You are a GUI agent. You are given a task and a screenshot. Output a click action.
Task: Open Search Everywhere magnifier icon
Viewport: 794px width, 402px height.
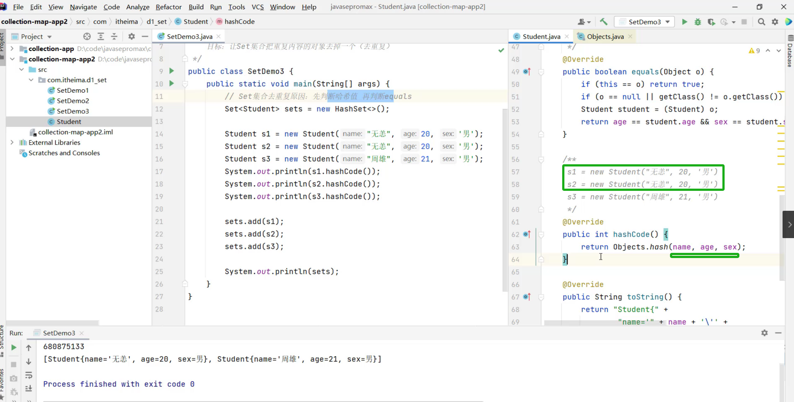pos(761,22)
